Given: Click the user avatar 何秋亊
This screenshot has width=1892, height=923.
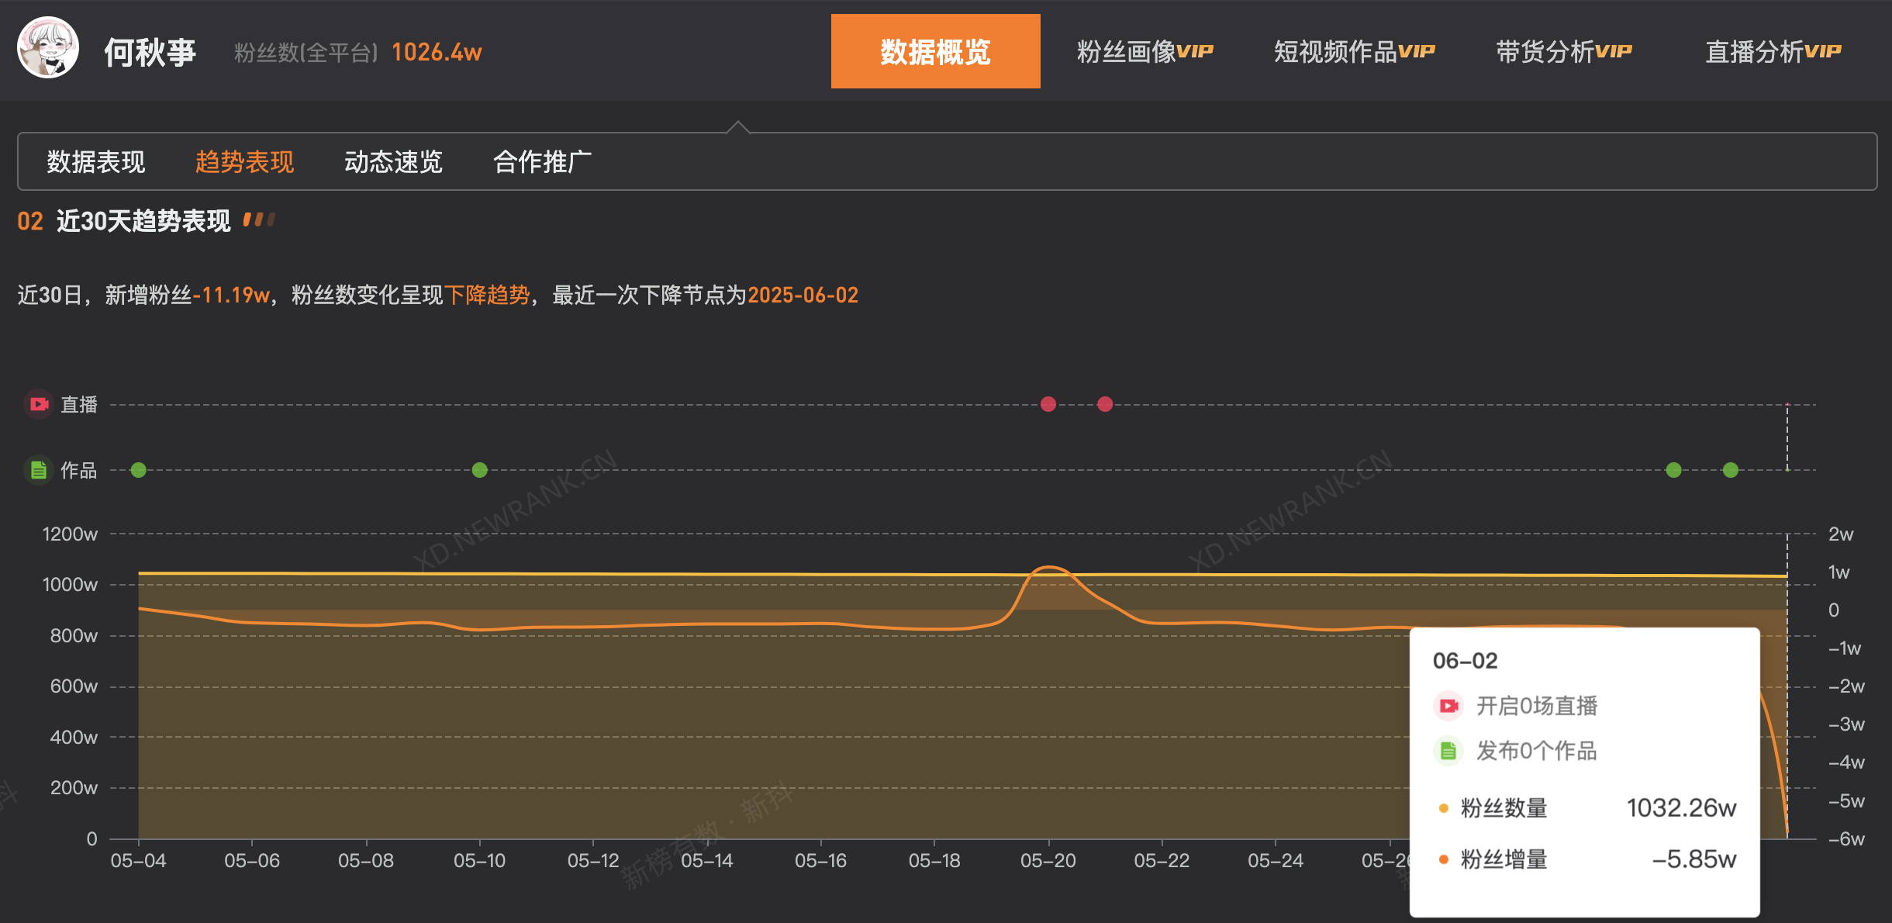Looking at the screenshot, I should point(48,48).
